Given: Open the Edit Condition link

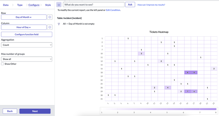Looking at the screenshot, I should 113,10.
